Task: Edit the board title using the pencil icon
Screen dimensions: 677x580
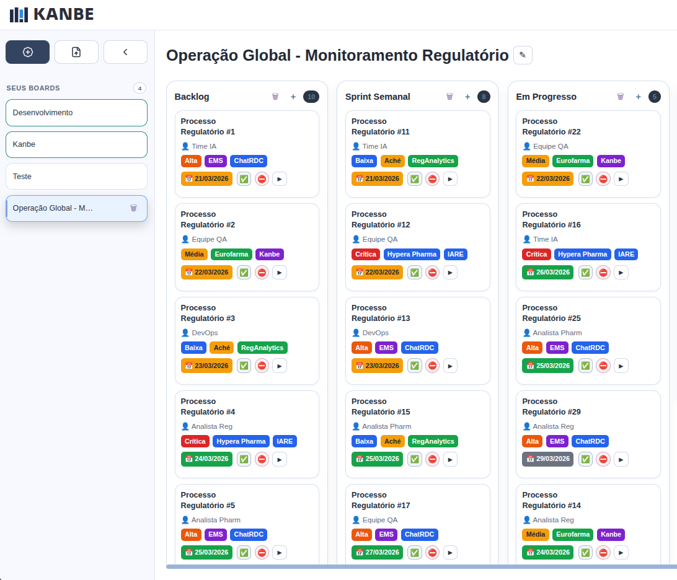Action: click(x=523, y=55)
